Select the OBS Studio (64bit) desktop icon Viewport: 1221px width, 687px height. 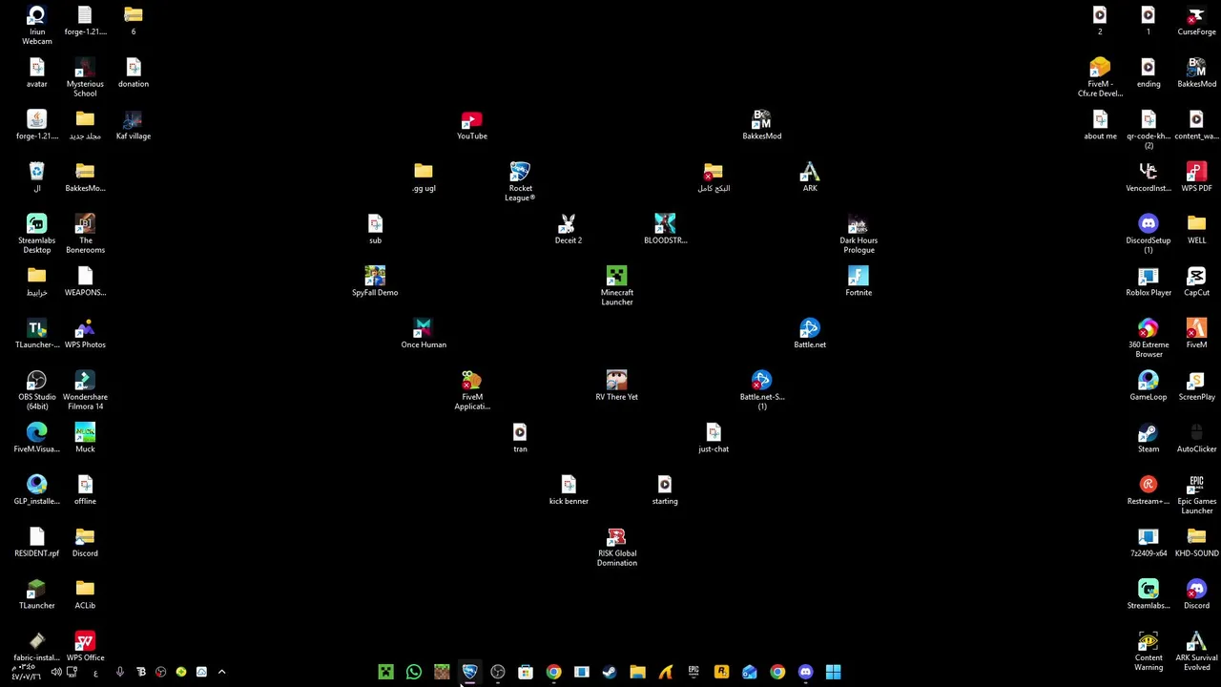point(36,390)
